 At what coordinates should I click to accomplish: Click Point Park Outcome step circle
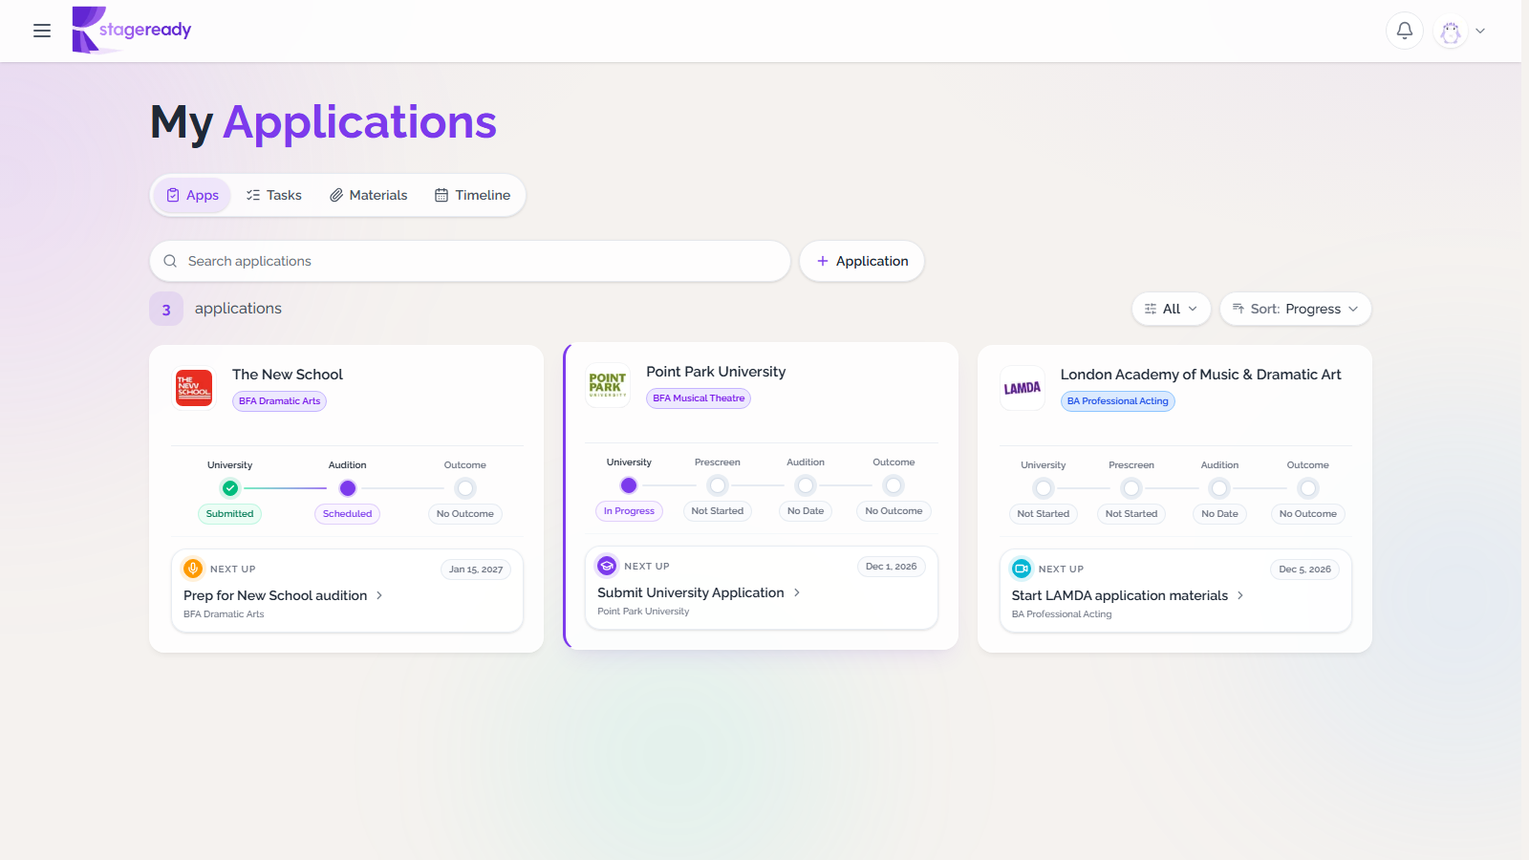894,485
